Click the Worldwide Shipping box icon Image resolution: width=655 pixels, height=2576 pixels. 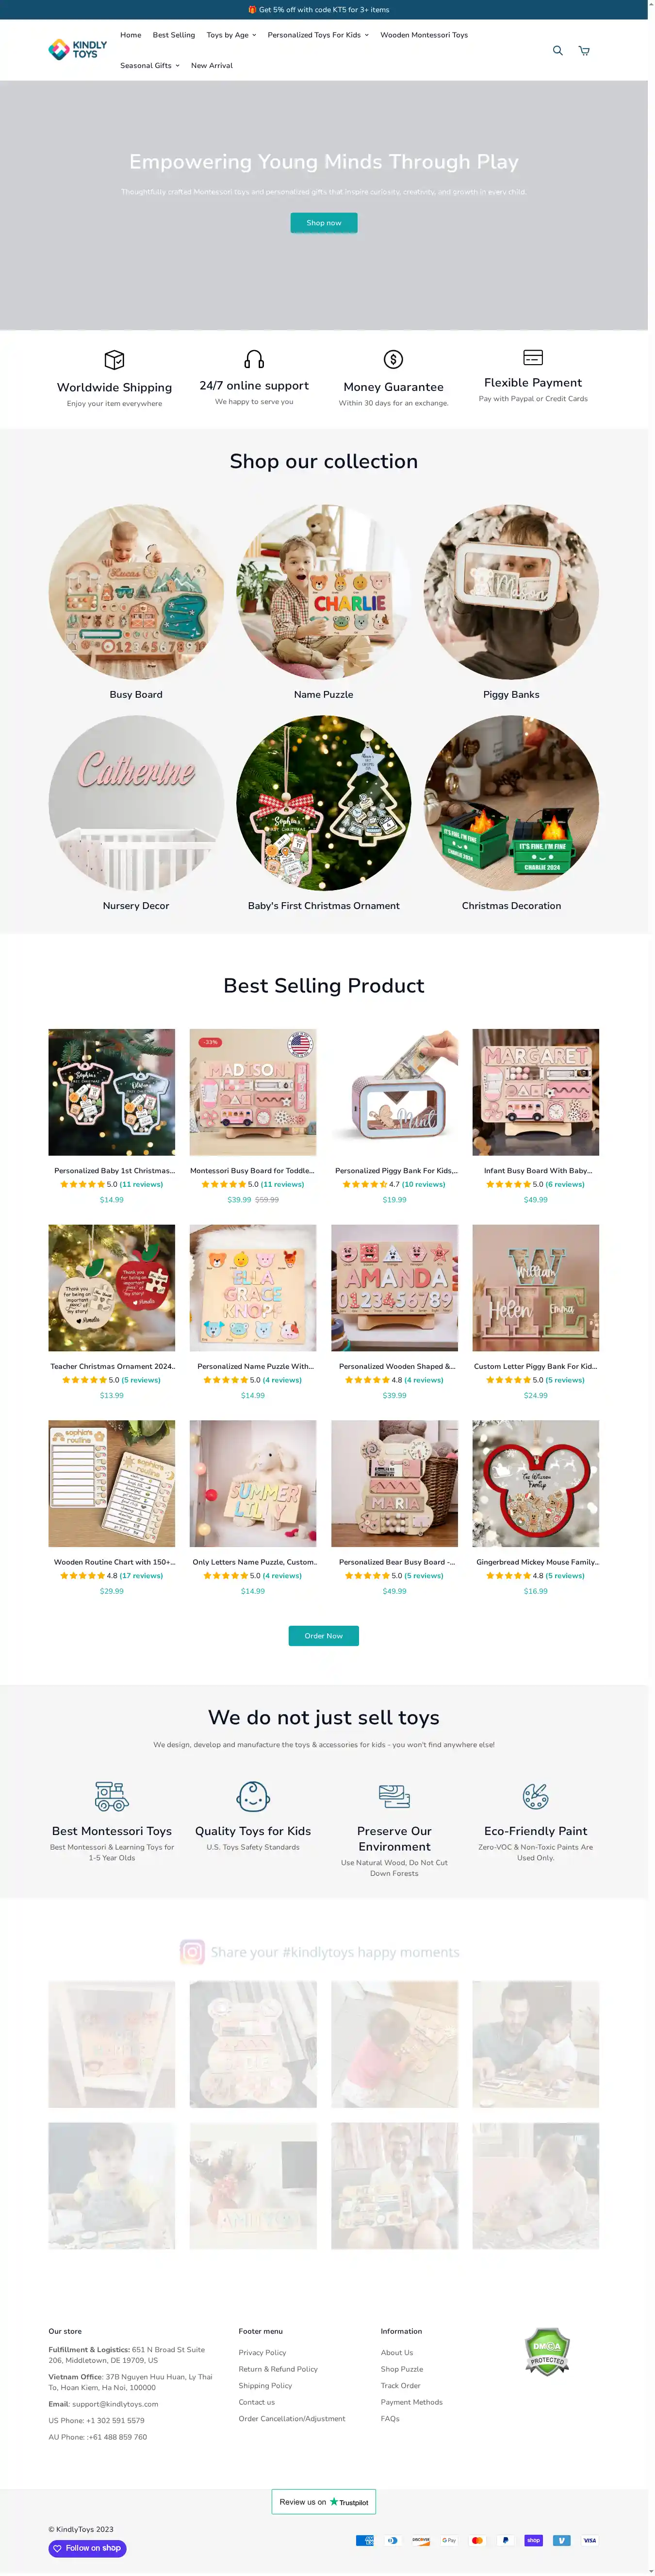click(x=114, y=359)
